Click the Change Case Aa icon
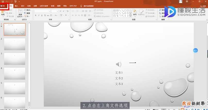Viewport: 208px width, 110px height. point(56,15)
